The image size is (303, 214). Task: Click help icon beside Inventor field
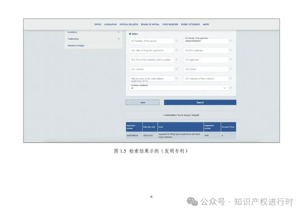pyautogui.click(x=176, y=69)
